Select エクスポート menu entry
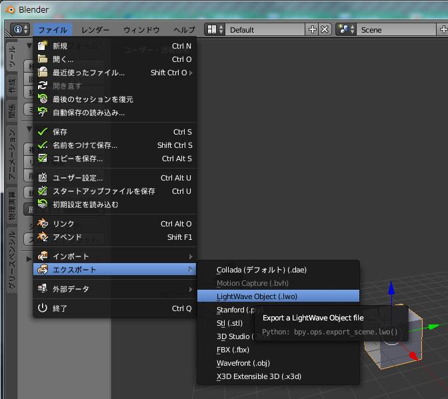 pyautogui.click(x=115, y=269)
